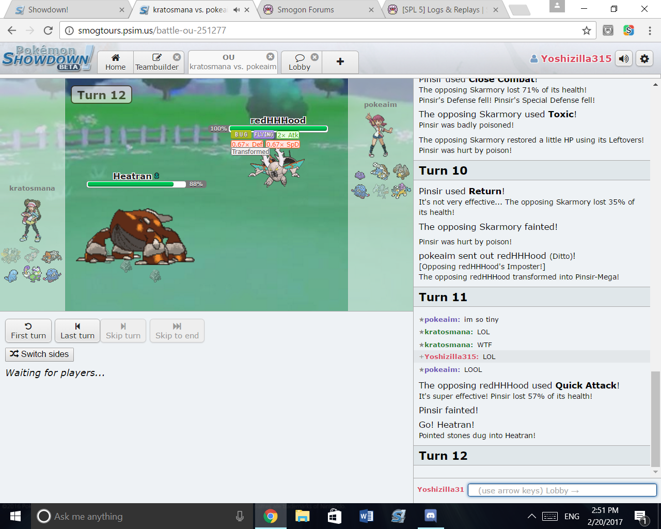661x529 pixels.
Task: Click the Turn 10 header in log
Action: click(x=532, y=170)
